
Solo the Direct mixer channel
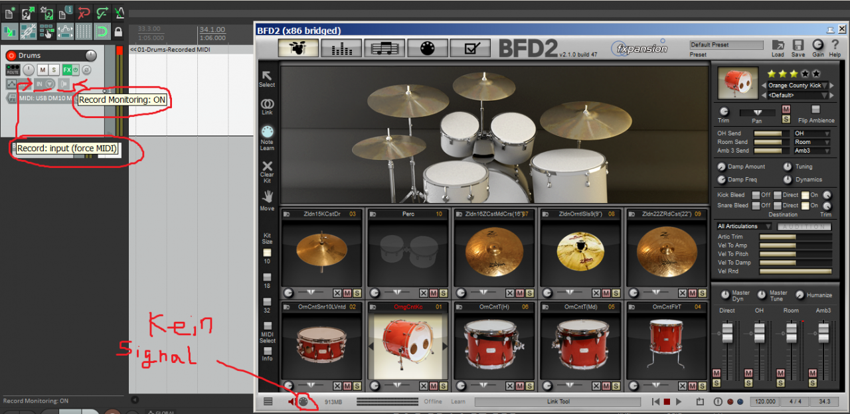(x=717, y=382)
